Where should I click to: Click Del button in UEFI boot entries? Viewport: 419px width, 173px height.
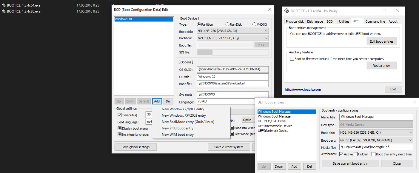tap(310, 166)
